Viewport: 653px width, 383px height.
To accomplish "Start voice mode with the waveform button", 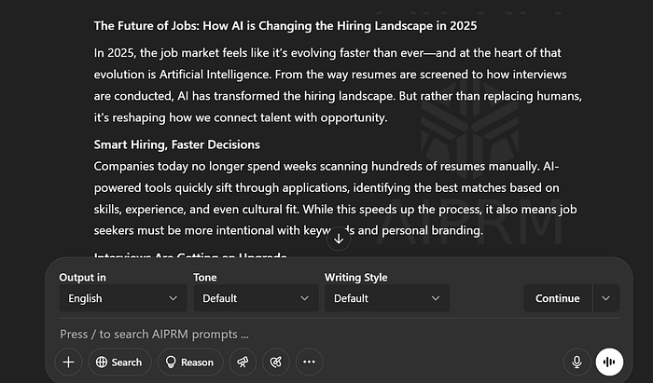I will click(609, 362).
